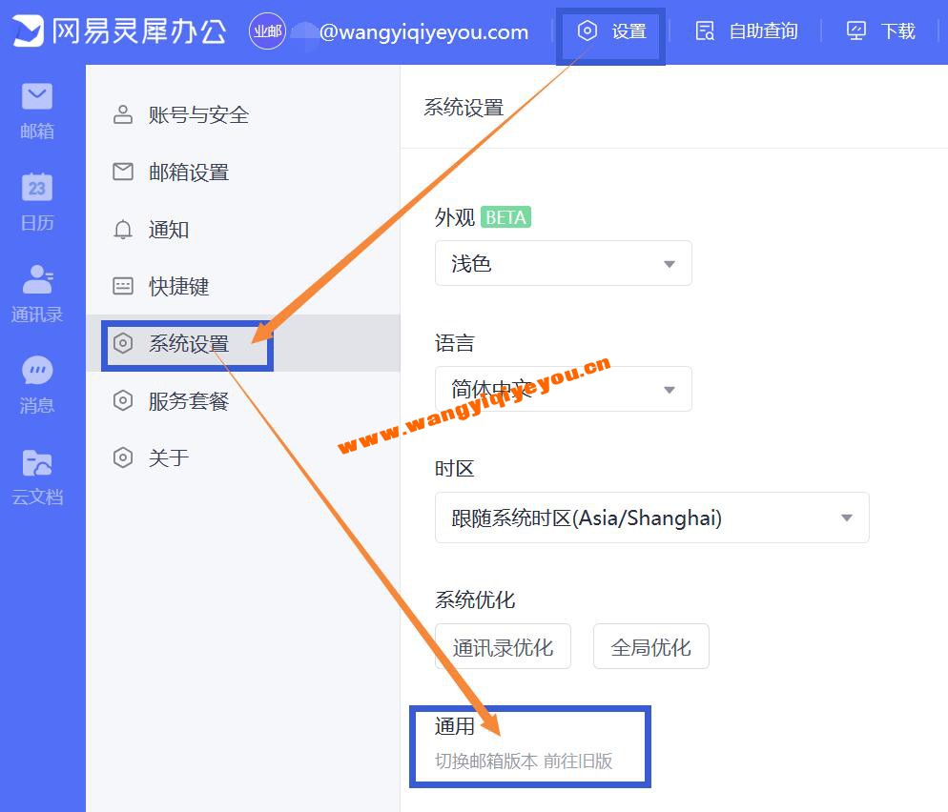Click the 通讯录优化 button
The height and width of the screenshot is (812, 948).
(x=503, y=646)
